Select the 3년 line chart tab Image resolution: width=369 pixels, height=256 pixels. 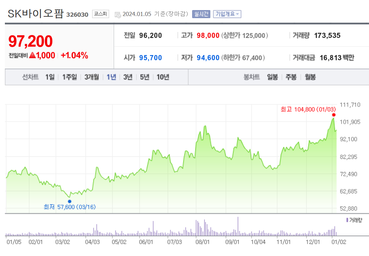128,77
